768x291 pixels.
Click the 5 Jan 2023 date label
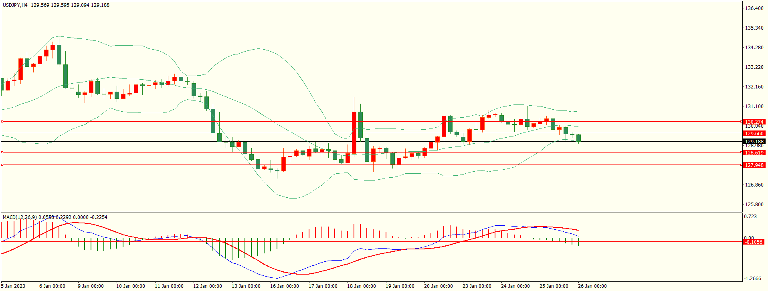[13, 286]
